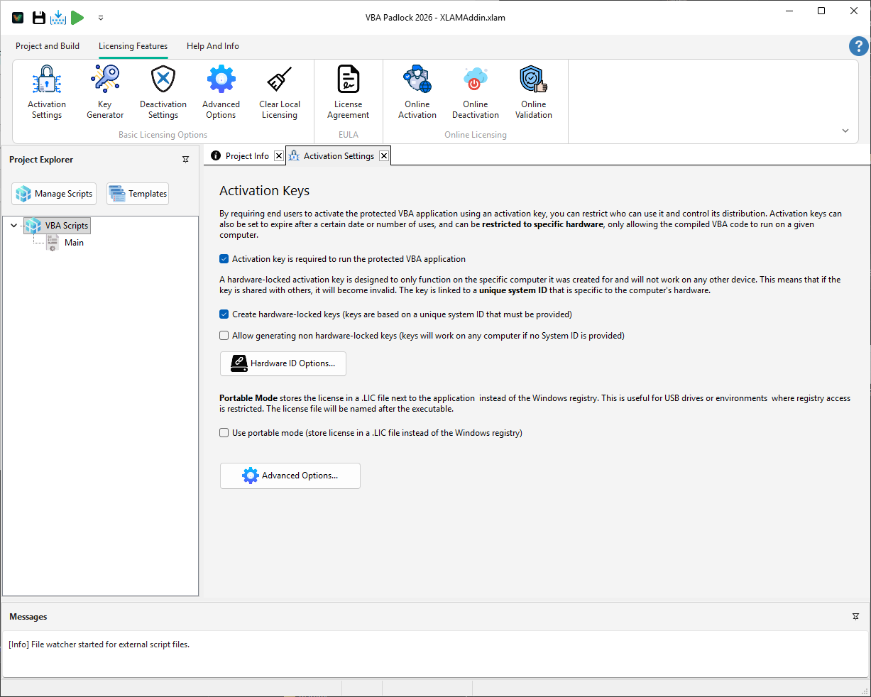The width and height of the screenshot is (871, 697).
Task: Collapse the VBA Scripts tree node
Action: click(x=13, y=225)
